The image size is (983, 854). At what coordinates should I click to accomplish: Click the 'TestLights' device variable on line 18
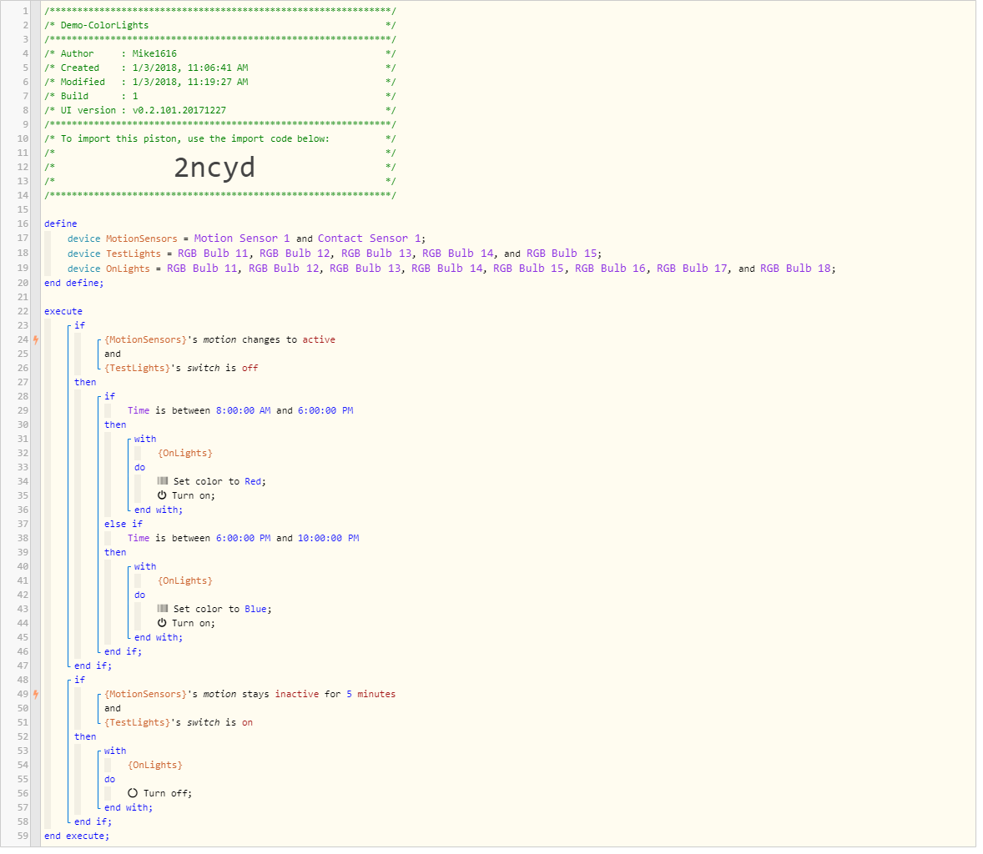pos(134,255)
